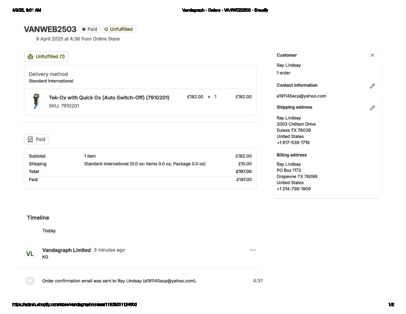
Task: Click the customer name Ray Lindsay link
Action: click(289, 66)
